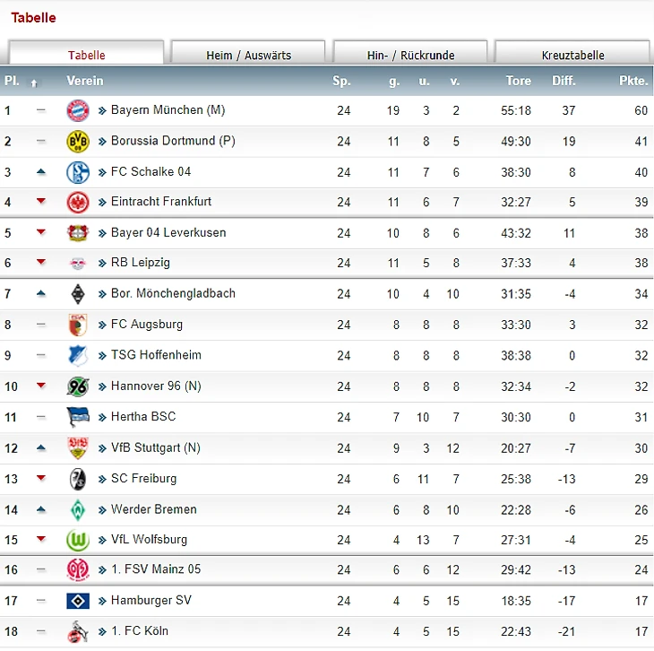Open the RB Leipzig team link
The image size is (654, 651).
click(140, 263)
